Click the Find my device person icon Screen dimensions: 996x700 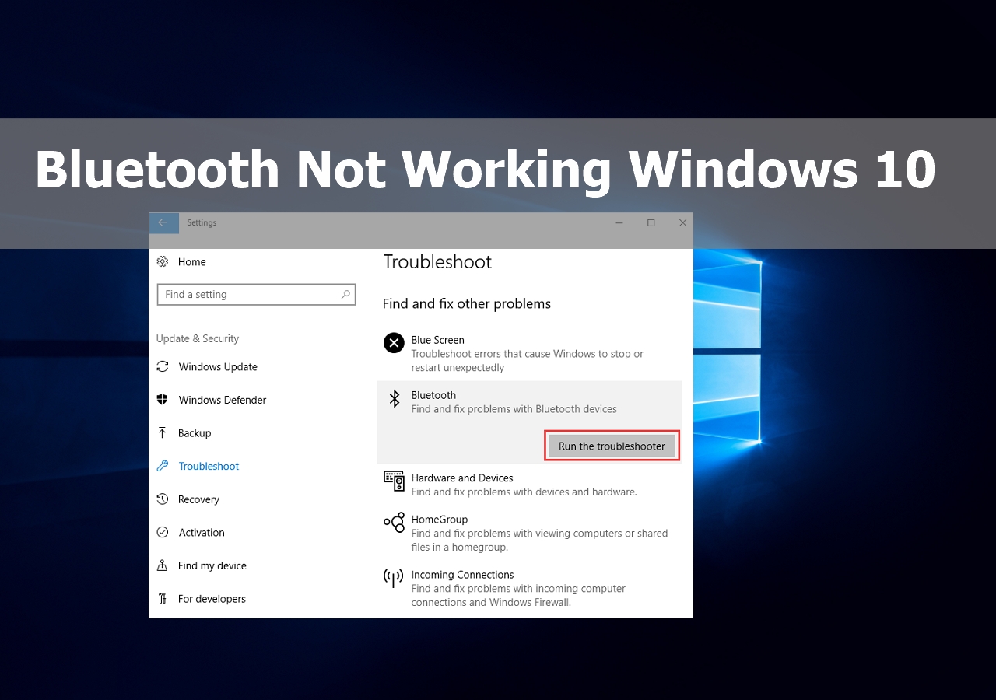[x=163, y=565]
